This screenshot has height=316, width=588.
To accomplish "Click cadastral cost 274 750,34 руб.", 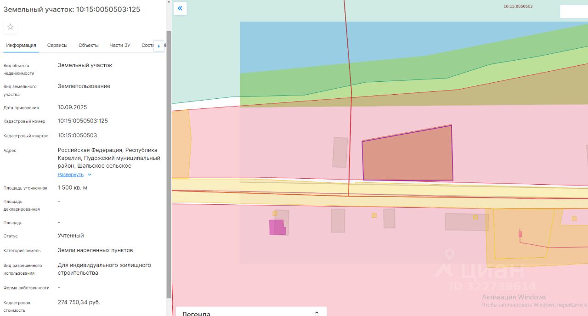I will click(x=79, y=302).
